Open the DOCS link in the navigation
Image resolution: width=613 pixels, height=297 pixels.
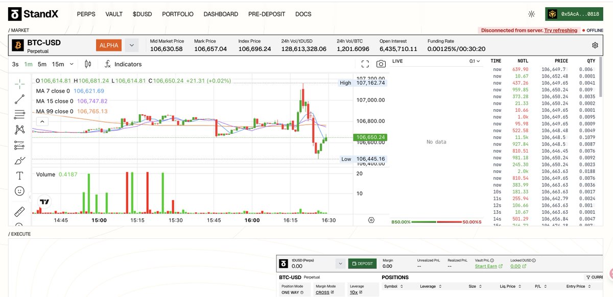point(303,14)
